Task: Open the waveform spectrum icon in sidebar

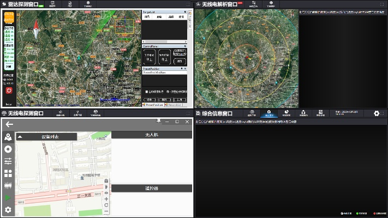Action: pyautogui.click(x=8, y=185)
